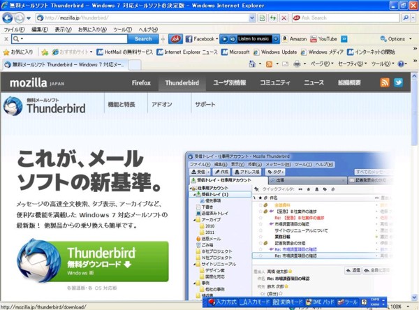
Task: Click the compatibility view page icon
Action: (x=262, y=18)
